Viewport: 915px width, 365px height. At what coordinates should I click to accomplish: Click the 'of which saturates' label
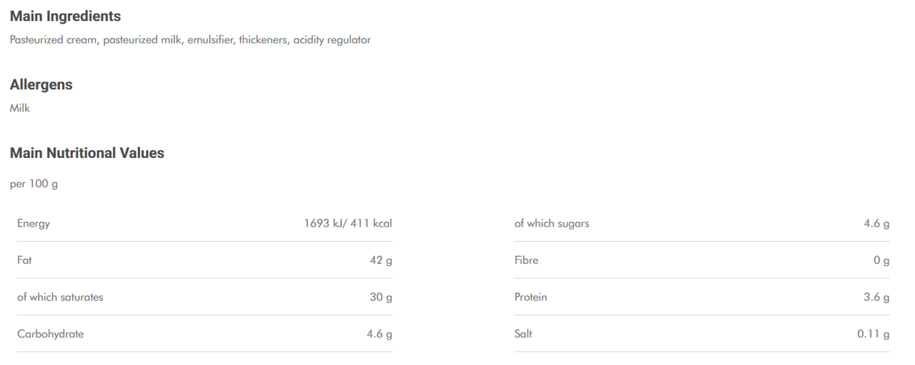(x=60, y=297)
